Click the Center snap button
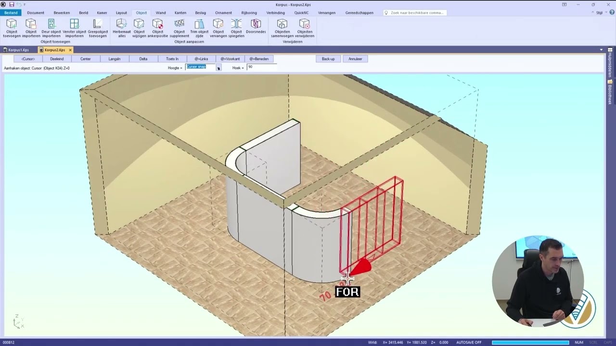The height and width of the screenshot is (346, 616). (86, 59)
